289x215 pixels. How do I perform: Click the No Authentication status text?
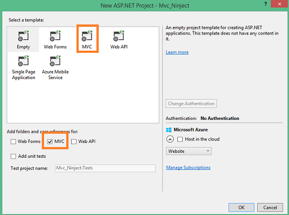[220, 118]
